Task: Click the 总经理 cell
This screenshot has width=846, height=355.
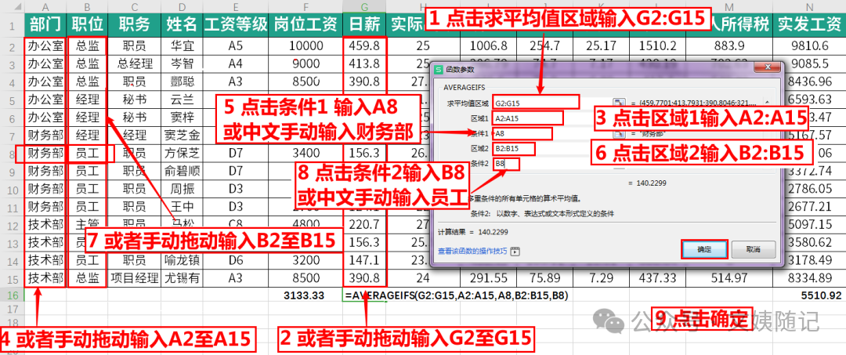Action: pyautogui.click(x=135, y=63)
